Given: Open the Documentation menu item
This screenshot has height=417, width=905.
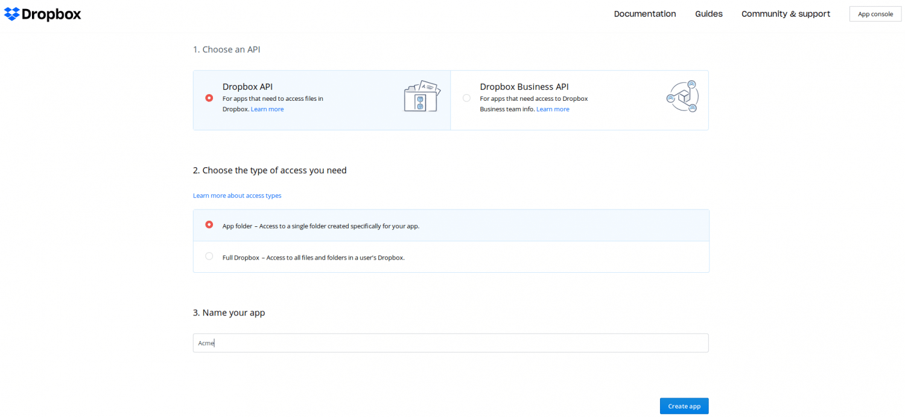Looking at the screenshot, I should [644, 14].
